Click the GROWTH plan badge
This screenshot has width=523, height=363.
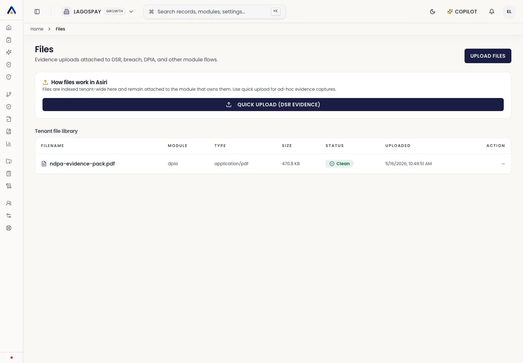coord(115,11)
